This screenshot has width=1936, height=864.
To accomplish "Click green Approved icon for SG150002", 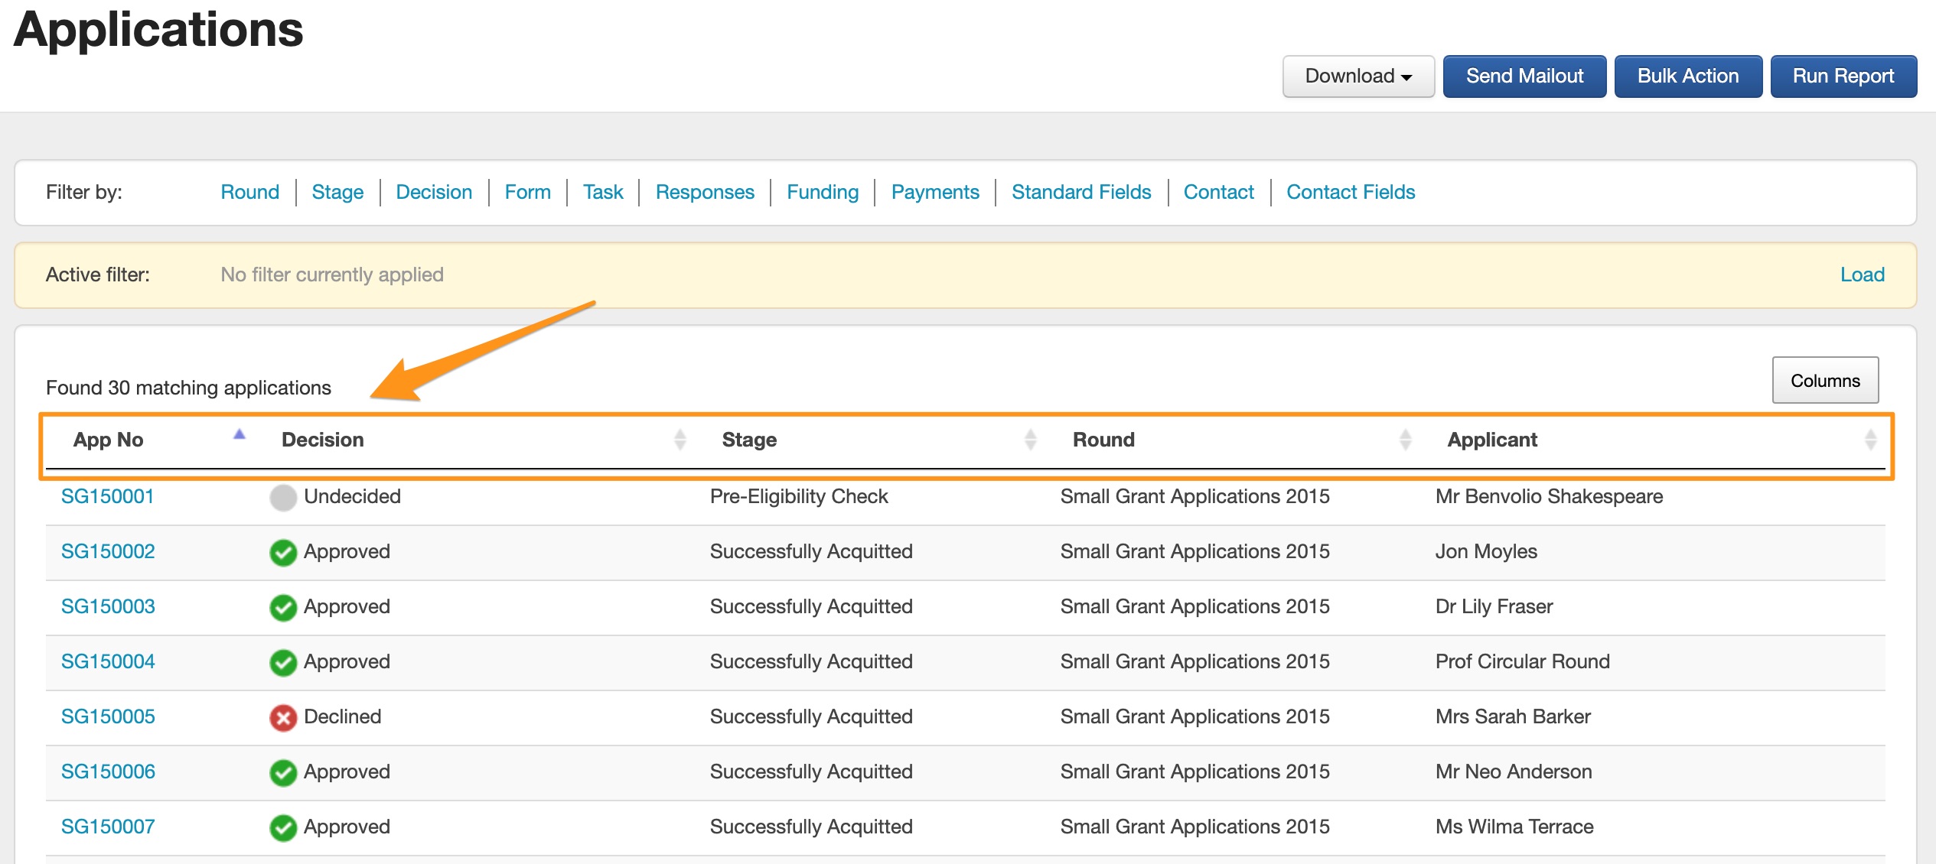I will pos(283,553).
